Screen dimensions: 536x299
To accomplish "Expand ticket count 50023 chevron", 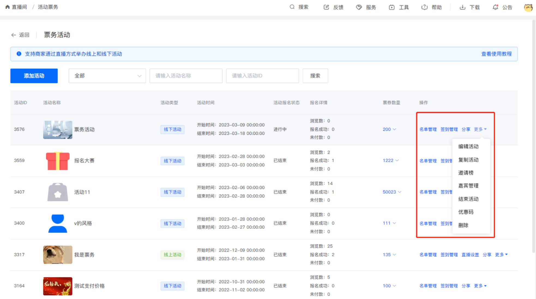I will click(400, 192).
